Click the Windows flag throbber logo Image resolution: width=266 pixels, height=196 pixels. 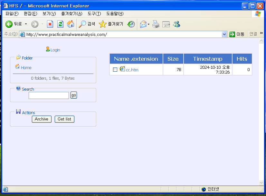(258, 14)
